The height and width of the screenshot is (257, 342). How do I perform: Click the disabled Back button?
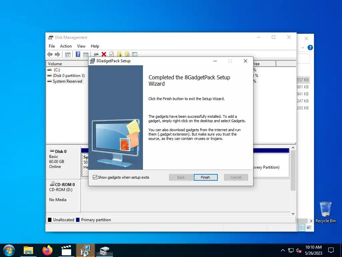point(181,177)
